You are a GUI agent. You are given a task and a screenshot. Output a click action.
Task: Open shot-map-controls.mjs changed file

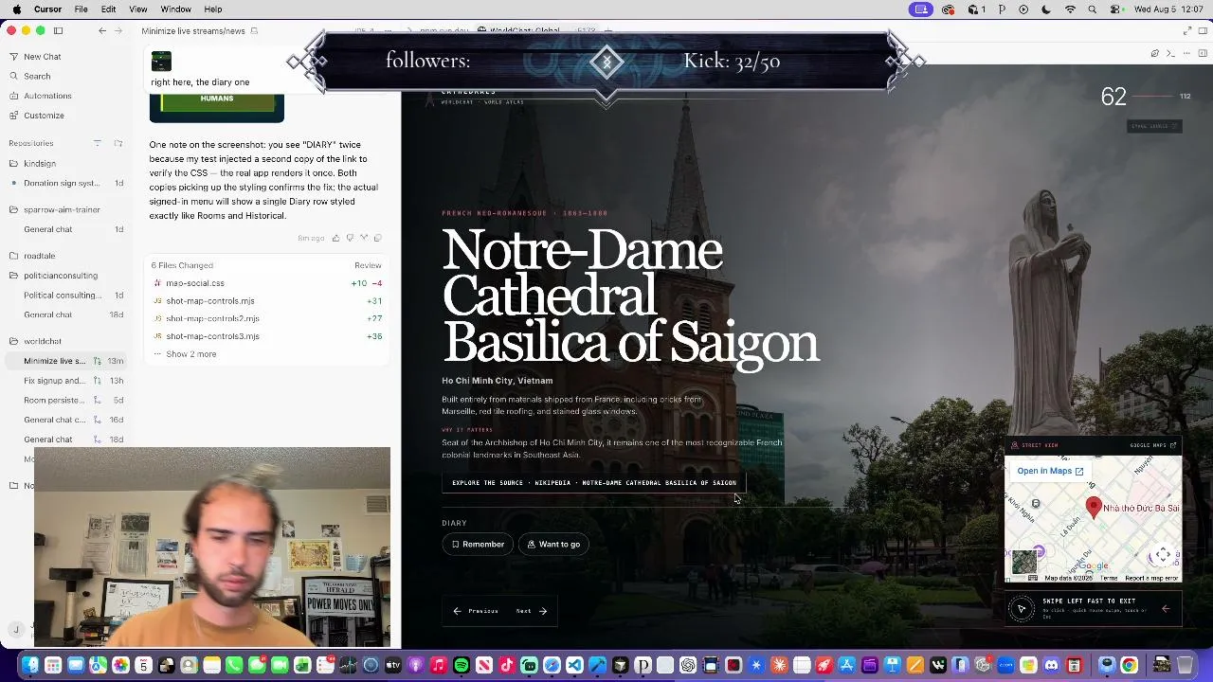[x=267, y=301]
